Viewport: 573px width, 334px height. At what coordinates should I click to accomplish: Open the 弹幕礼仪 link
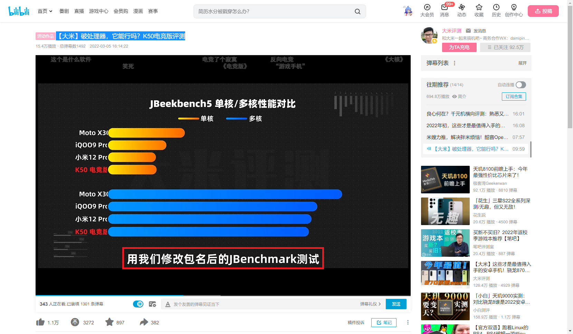click(370, 304)
